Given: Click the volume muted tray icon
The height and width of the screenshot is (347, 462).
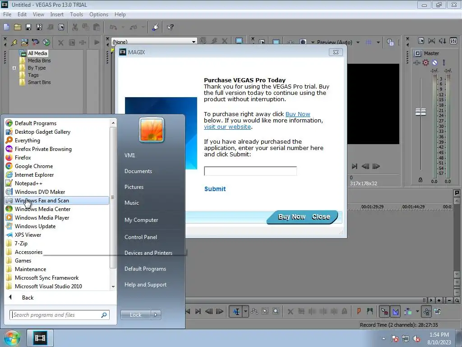Looking at the screenshot, I should [416, 339].
